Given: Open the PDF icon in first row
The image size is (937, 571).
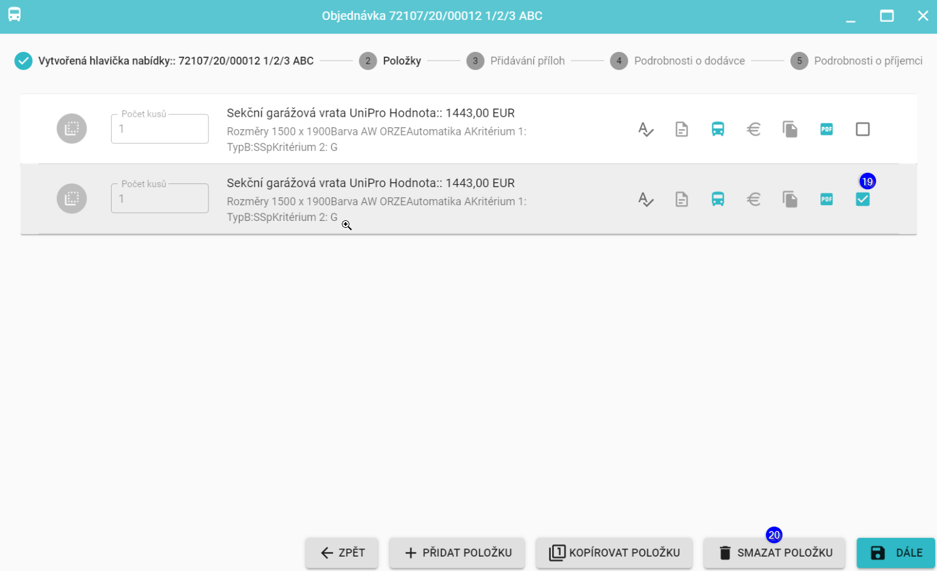Looking at the screenshot, I should [827, 129].
